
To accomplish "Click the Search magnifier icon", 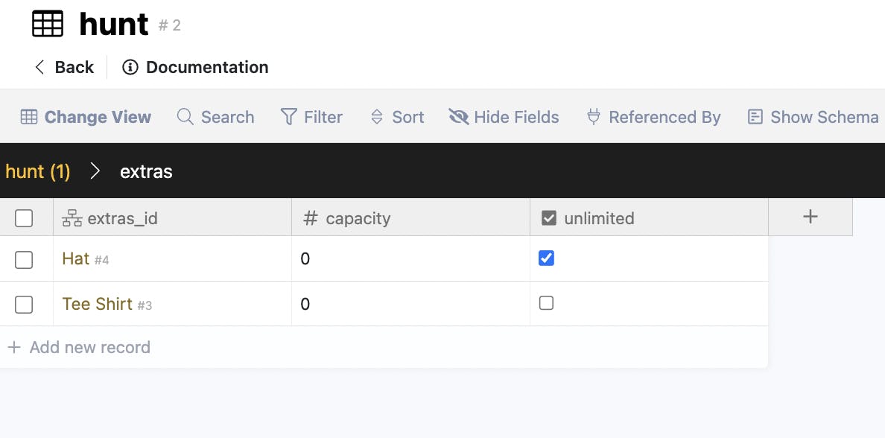I will [185, 117].
